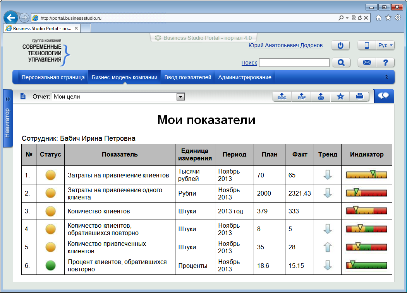The height and width of the screenshot is (293, 407).
Task: Switch to Ввод показателей menu
Action: tap(188, 77)
